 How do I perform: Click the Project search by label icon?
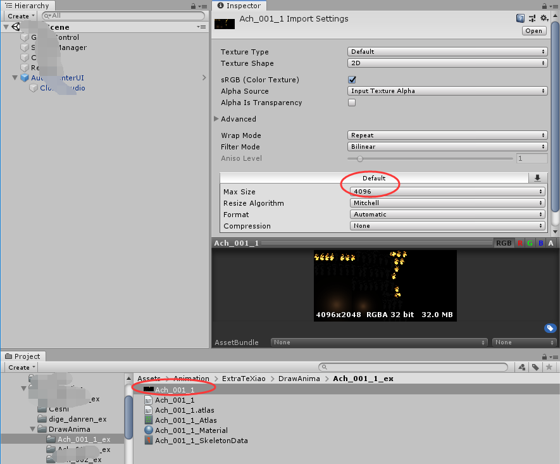[x=535, y=367]
